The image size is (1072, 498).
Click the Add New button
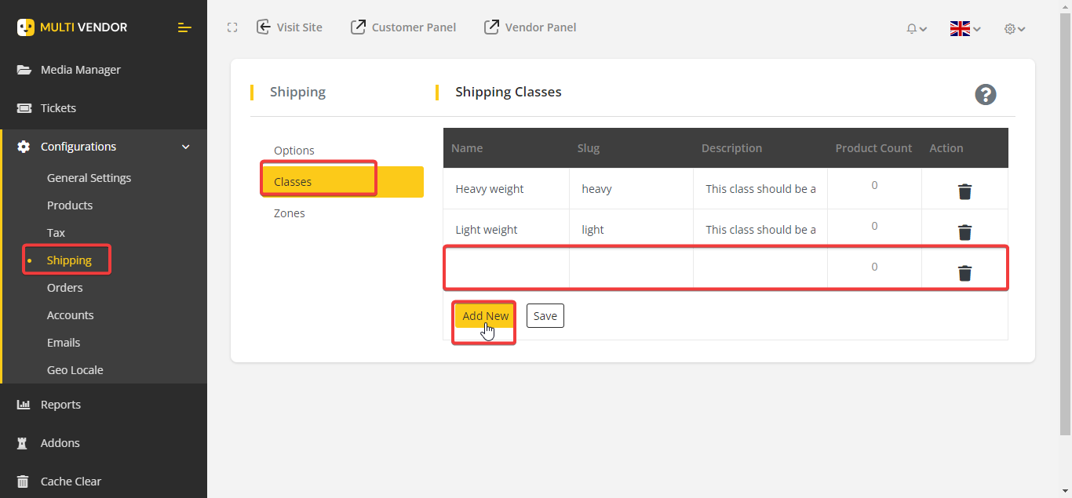click(484, 315)
